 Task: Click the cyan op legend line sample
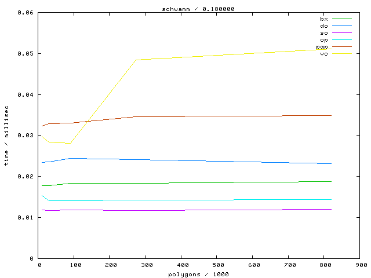(x=342, y=40)
